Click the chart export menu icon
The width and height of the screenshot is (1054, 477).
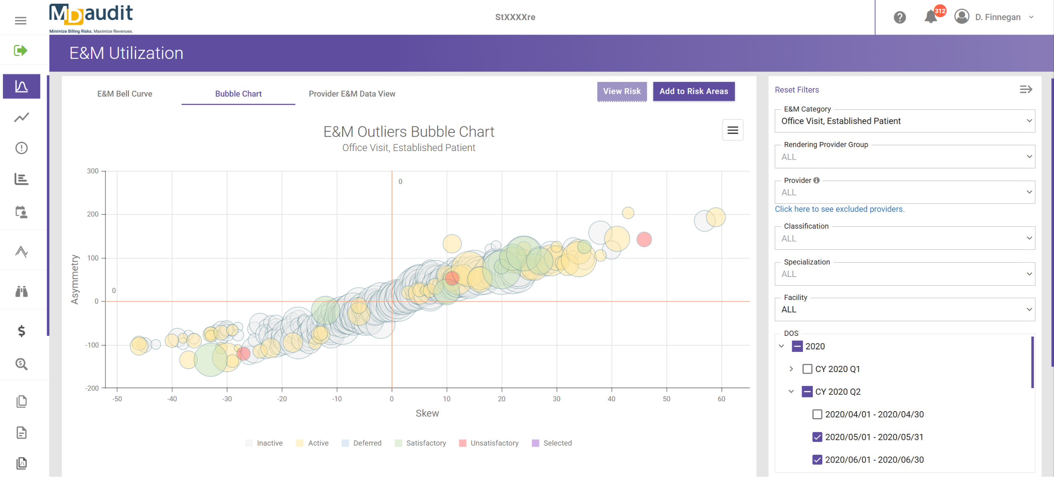[x=732, y=130]
